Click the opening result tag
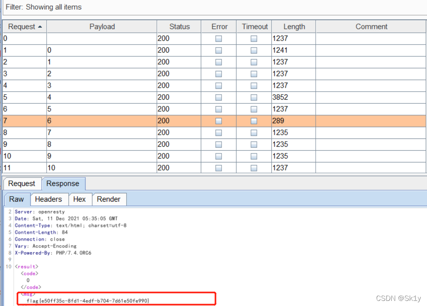The image size is (427, 306). point(26,266)
